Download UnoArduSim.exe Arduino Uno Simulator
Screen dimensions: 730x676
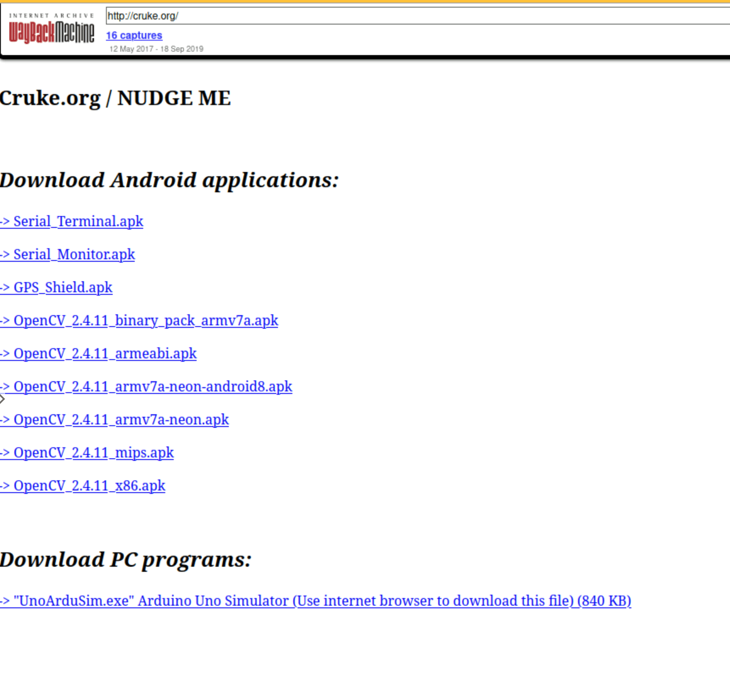coord(316,601)
